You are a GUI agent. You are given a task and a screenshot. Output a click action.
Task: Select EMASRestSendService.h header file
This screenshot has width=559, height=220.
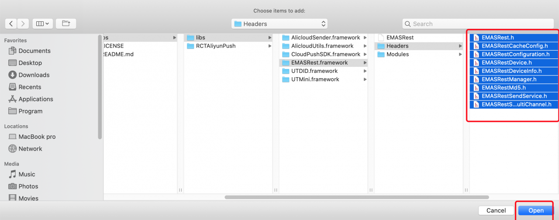pyautogui.click(x=514, y=96)
